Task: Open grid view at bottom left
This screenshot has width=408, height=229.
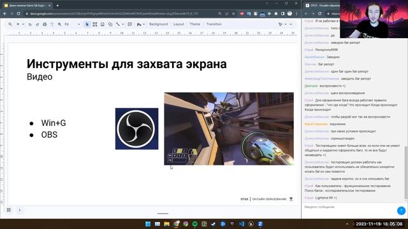Action: pos(9,210)
